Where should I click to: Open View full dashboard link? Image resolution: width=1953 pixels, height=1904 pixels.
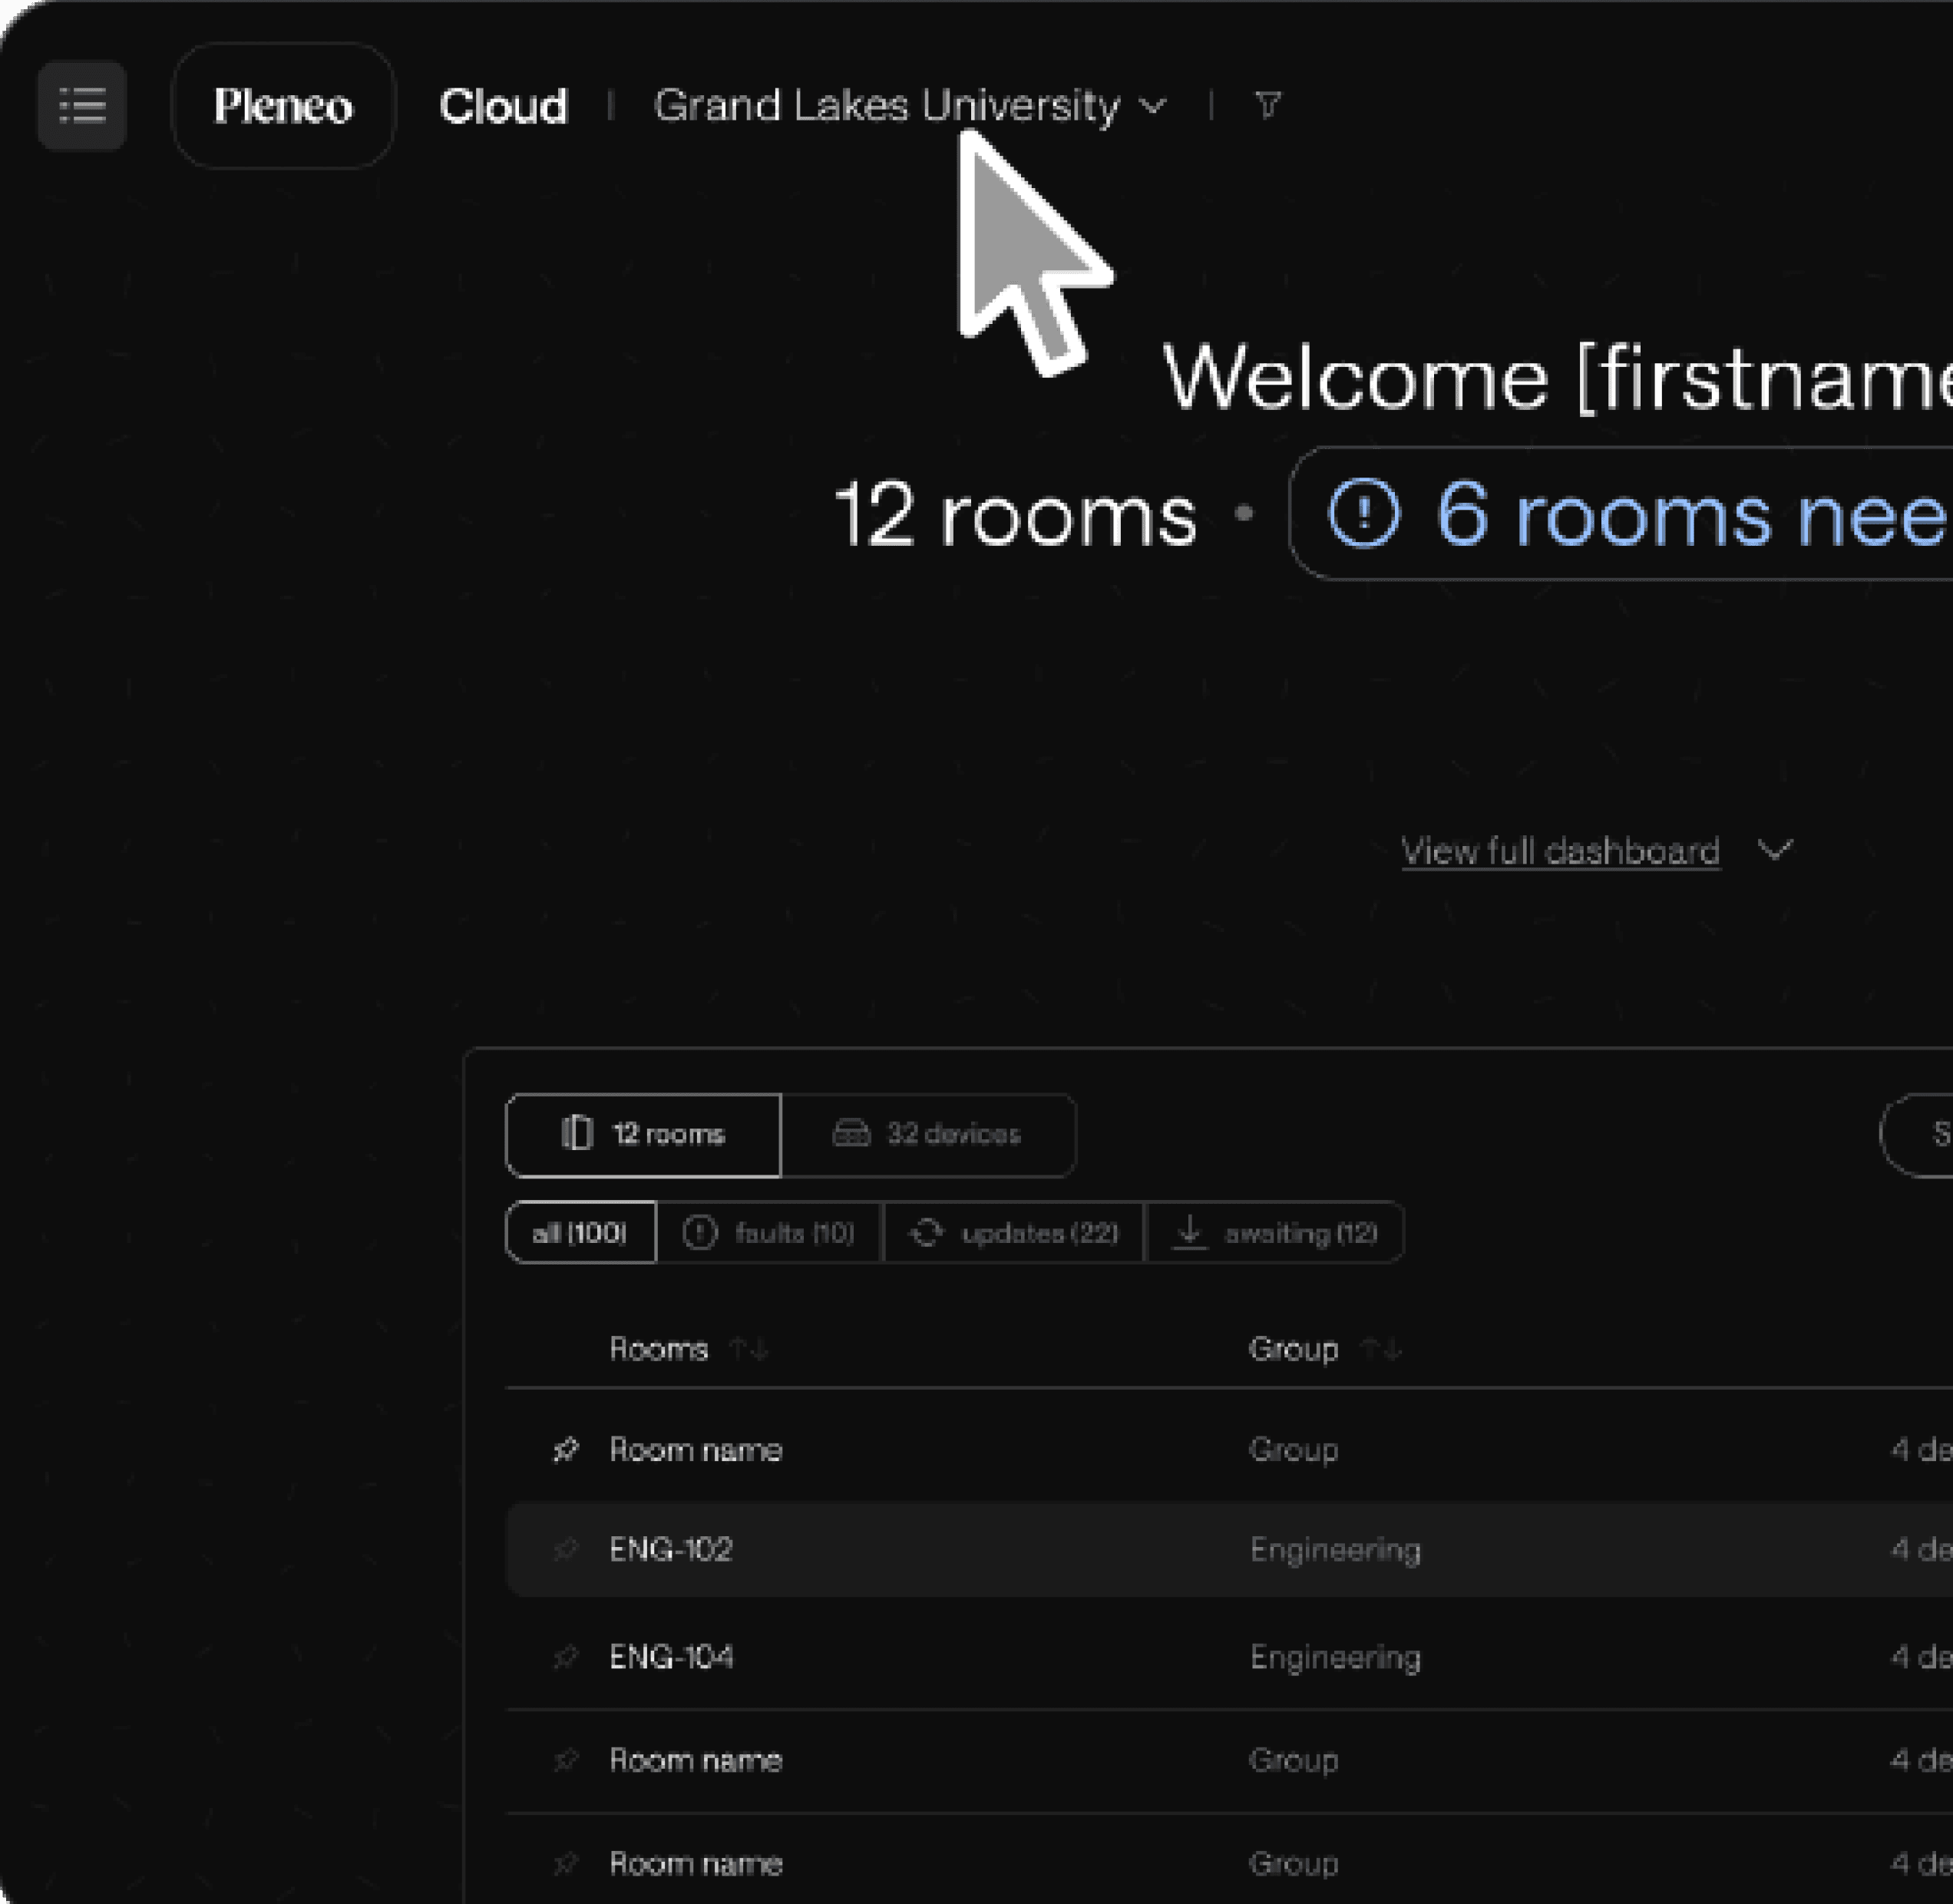click(x=1559, y=851)
